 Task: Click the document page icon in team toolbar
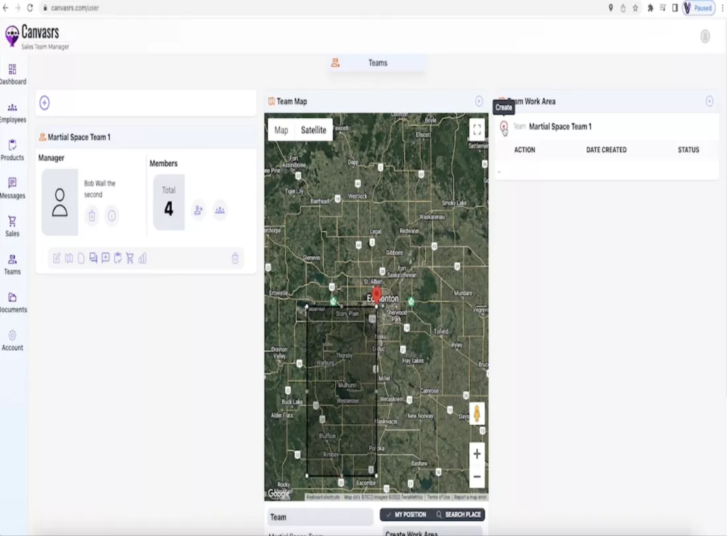coord(81,258)
